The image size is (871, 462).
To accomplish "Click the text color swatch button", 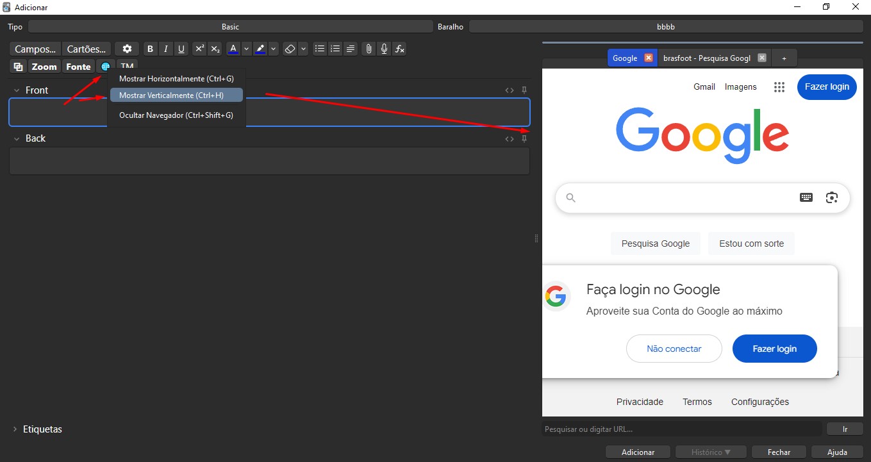I will tap(233, 49).
